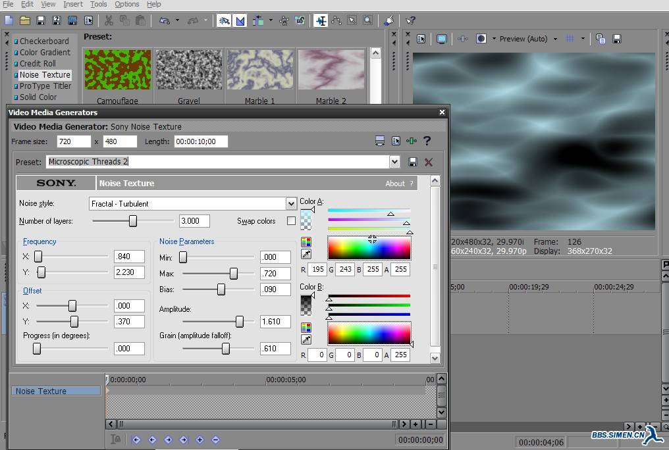Toggle Split Screen View in preview
The image size is (669, 450).
(481, 39)
